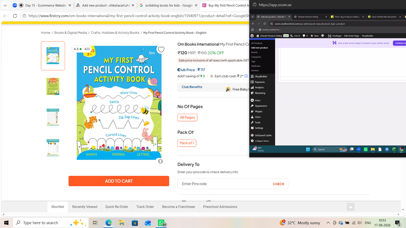This screenshot has width=406, height=228.
Task: Go back using the FirstCry browser's back arrow
Action: (x=5, y=16)
